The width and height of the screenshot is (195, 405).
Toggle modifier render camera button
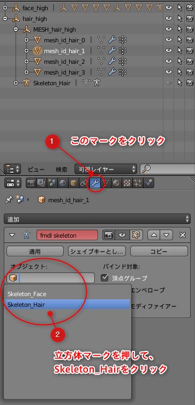coord(109,235)
